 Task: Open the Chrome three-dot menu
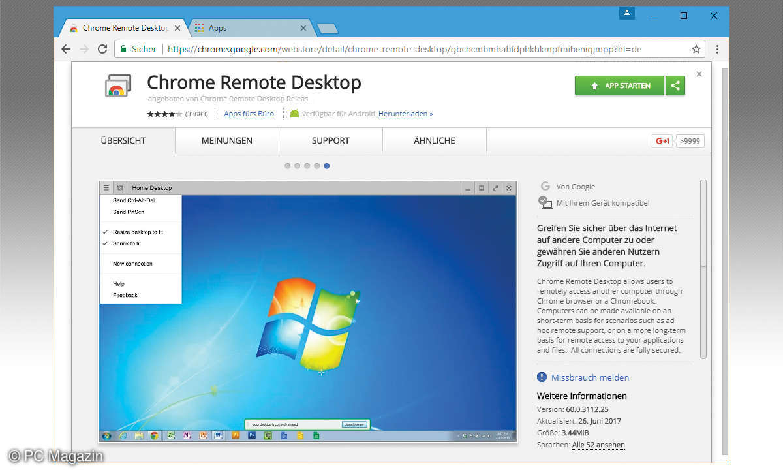tap(717, 49)
